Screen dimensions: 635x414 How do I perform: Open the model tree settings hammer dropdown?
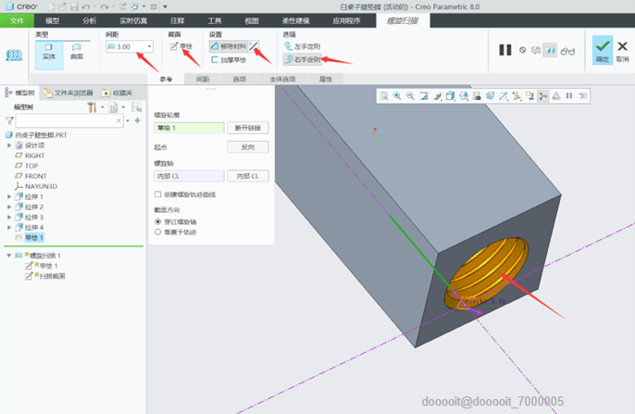point(95,107)
